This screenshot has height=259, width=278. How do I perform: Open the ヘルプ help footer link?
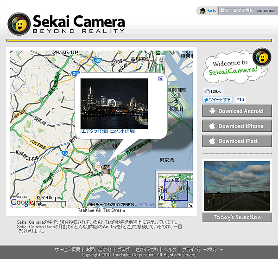170,250
